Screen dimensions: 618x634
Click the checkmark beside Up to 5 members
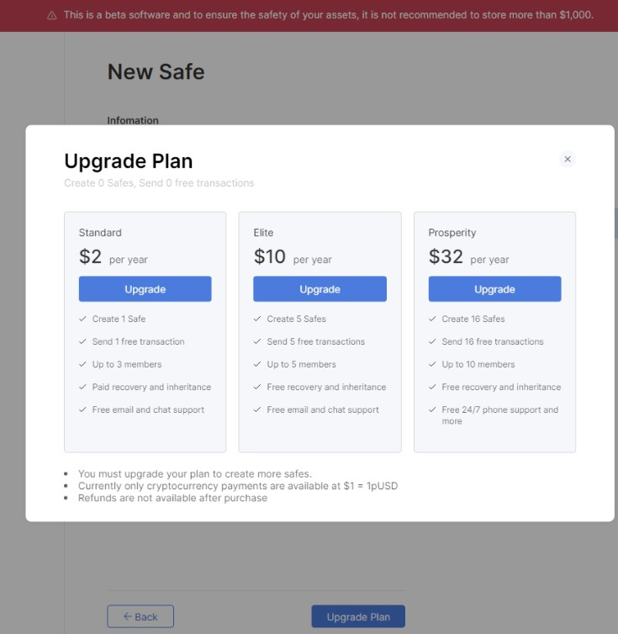tap(257, 364)
